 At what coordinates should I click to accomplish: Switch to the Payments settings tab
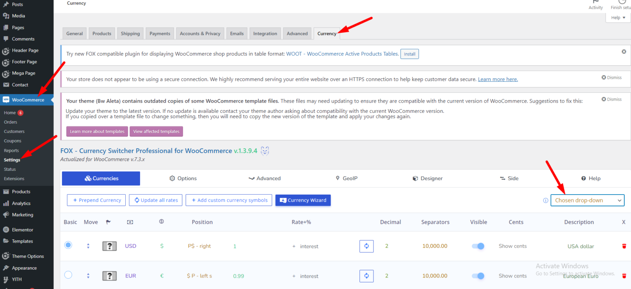(x=159, y=33)
